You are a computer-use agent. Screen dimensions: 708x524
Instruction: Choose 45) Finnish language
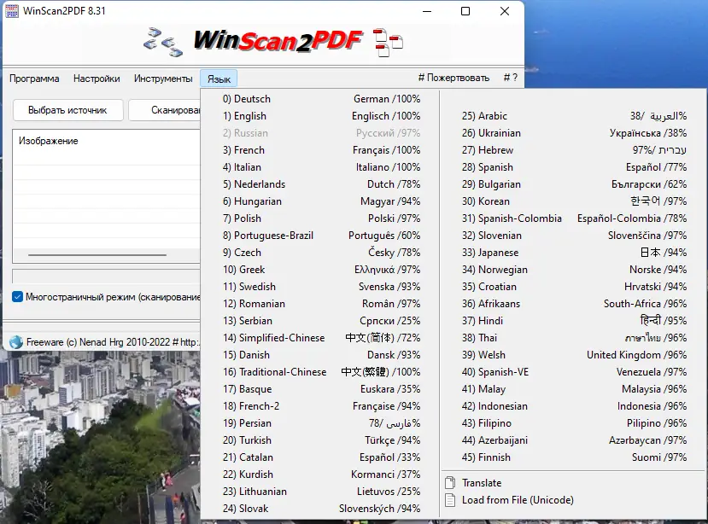tap(573, 457)
